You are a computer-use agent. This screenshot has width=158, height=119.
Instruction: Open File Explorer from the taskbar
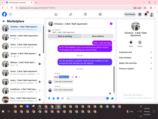(x=21, y=106)
